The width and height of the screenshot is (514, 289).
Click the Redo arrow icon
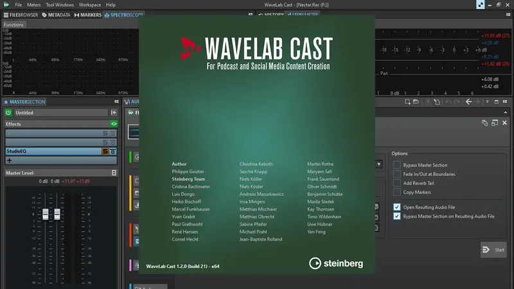coord(457,102)
